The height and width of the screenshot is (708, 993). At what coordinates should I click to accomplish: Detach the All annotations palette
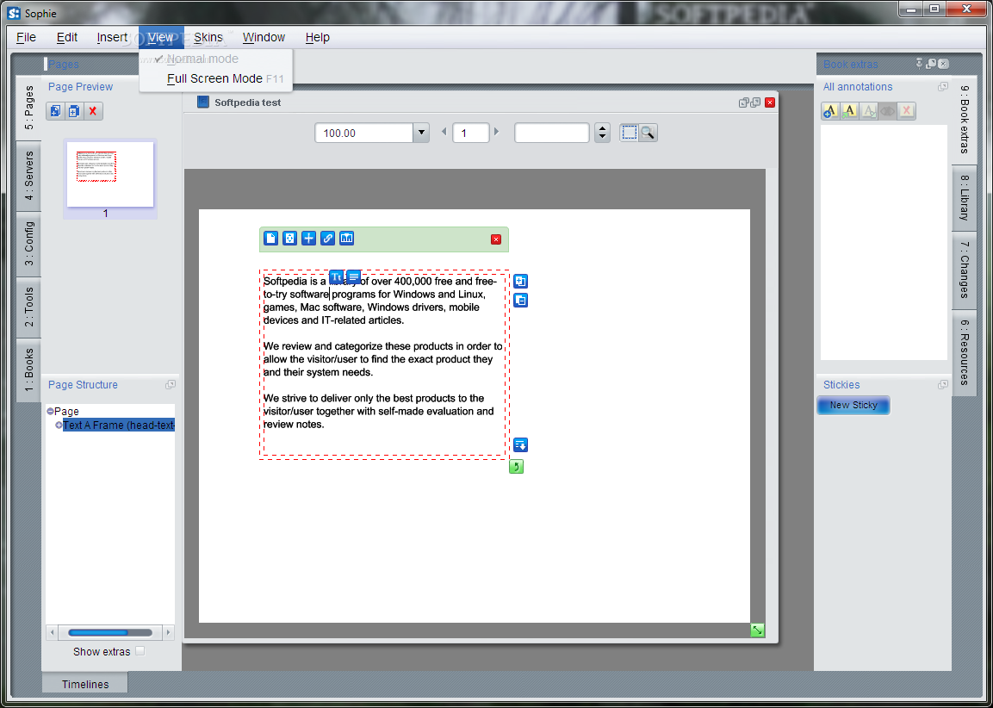click(943, 87)
